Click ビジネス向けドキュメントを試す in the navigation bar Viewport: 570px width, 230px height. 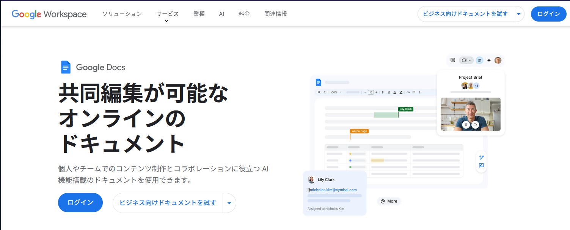coord(465,14)
